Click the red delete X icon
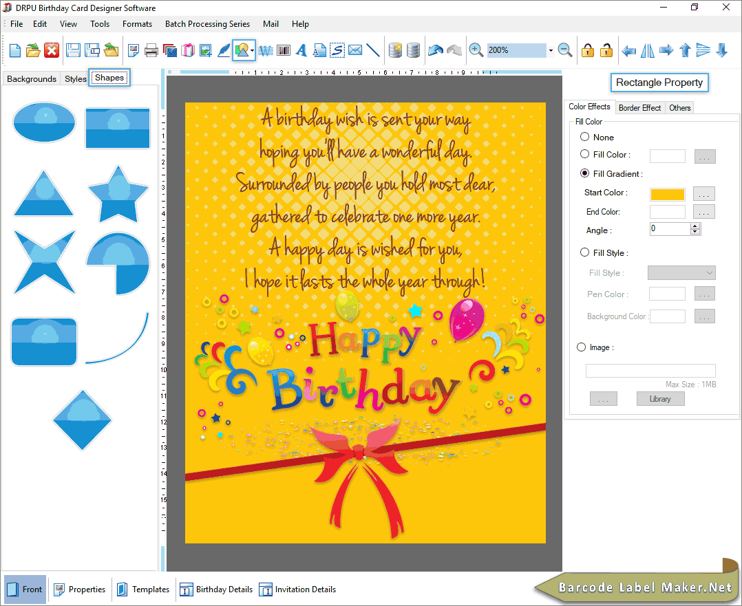Viewport: 742px width, 606px height. point(52,50)
